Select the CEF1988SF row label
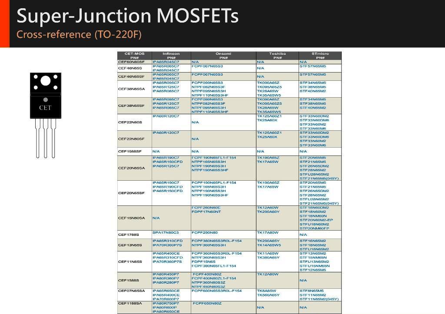Viewport: 445px width, 314px height. 130,152
